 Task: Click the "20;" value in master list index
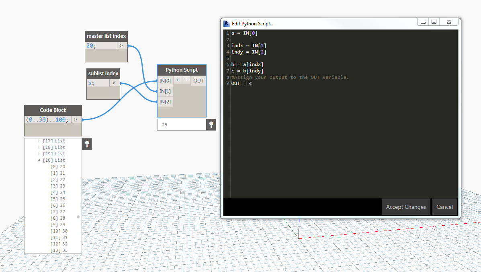coord(92,46)
